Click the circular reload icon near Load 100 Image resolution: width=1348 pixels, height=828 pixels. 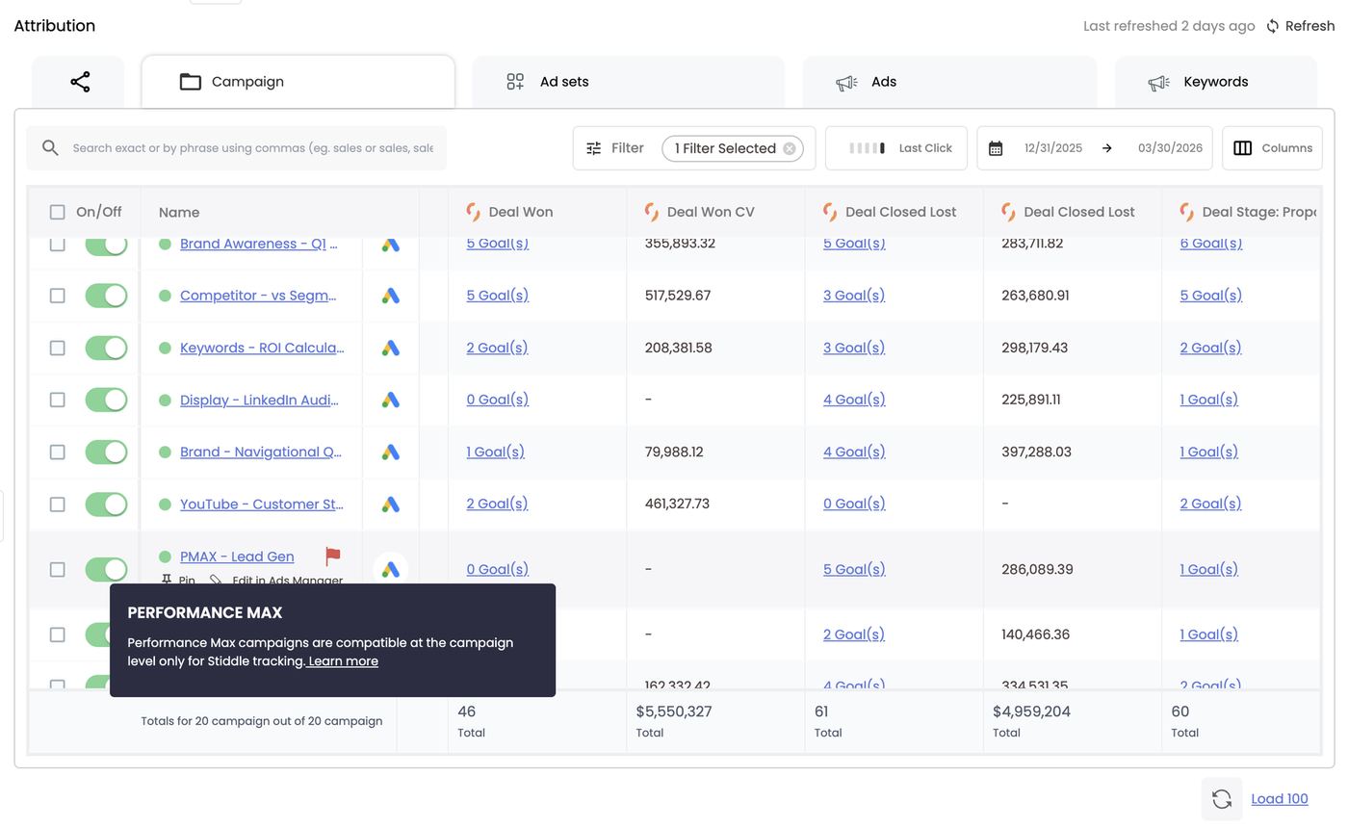pyautogui.click(x=1222, y=799)
